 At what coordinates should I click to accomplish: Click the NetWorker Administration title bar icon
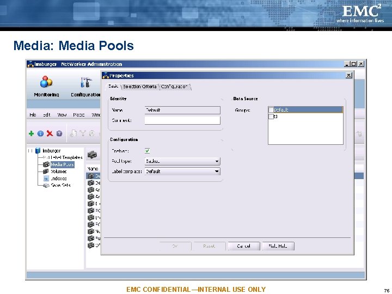coord(30,64)
